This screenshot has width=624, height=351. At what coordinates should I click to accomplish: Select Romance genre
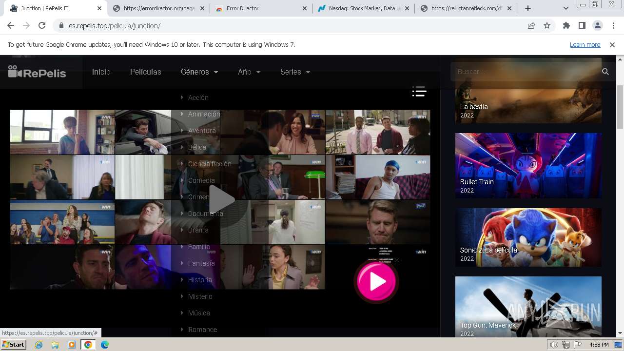(203, 330)
